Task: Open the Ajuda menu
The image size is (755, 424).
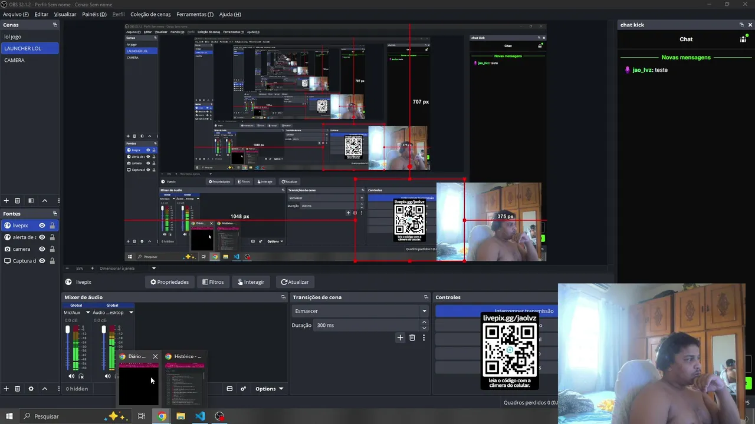Action: pyautogui.click(x=230, y=14)
